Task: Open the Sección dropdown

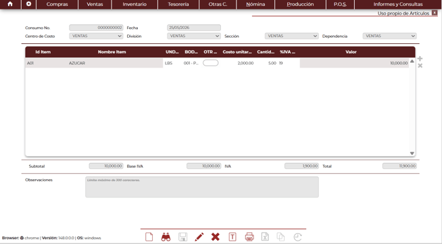Action: [x=292, y=36]
